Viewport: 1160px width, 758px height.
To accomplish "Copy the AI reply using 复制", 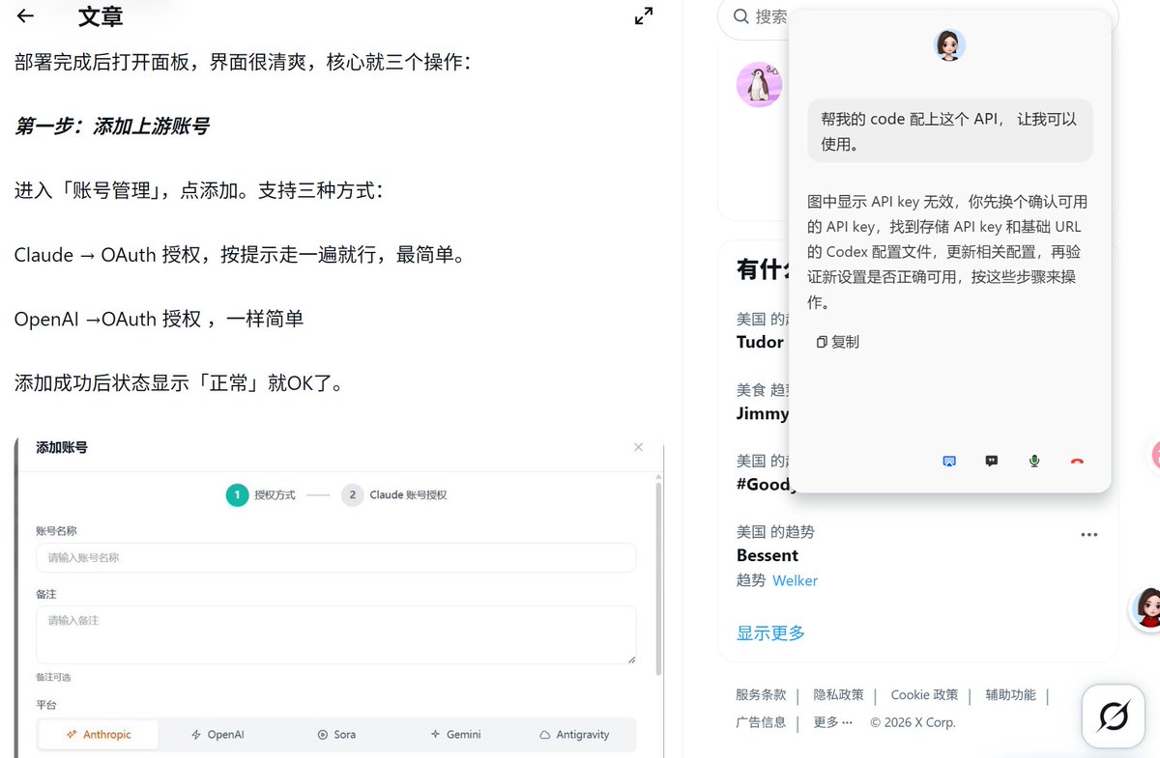I will click(x=837, y=341).
